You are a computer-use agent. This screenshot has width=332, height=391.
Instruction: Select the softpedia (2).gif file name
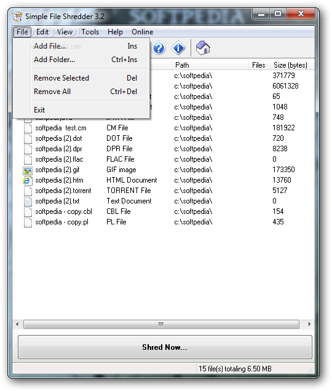(x=57, y=170)
